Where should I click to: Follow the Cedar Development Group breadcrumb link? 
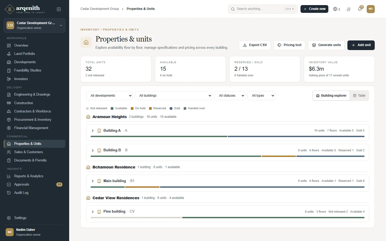[100, 9]
